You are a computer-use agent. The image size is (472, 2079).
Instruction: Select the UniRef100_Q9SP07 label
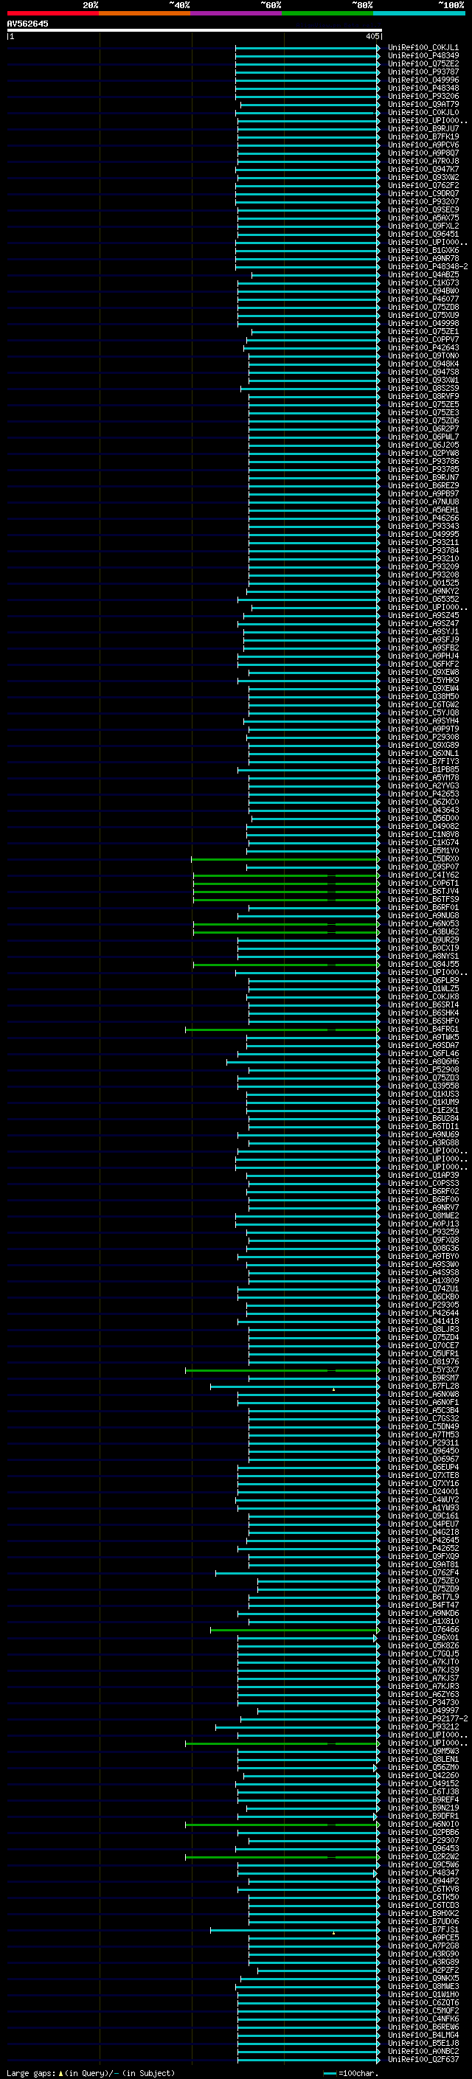pos(423,867)
